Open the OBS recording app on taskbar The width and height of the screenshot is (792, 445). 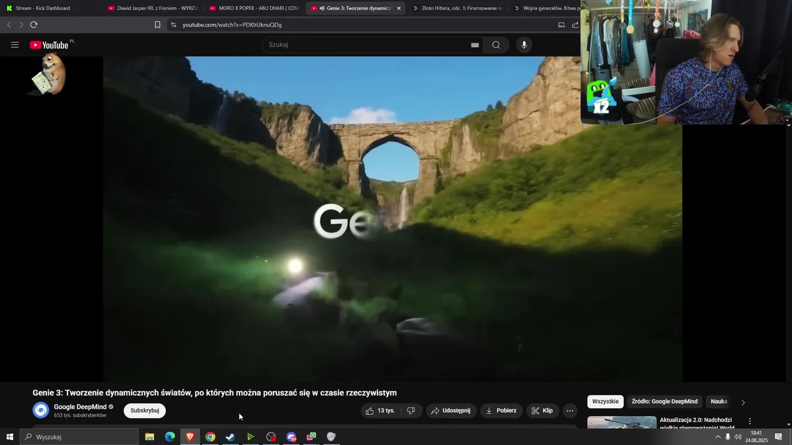click(x=271, y=437)
